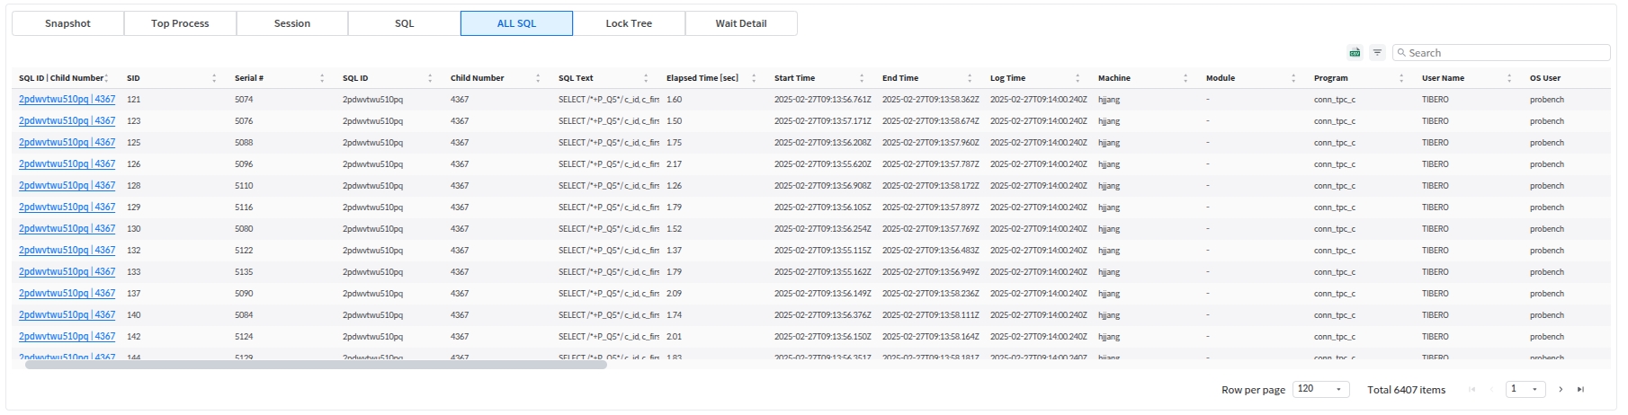
Task: Go to the next page arrow
Action: [1561, 389]
